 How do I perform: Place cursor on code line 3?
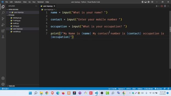click(x=86, y=19)
